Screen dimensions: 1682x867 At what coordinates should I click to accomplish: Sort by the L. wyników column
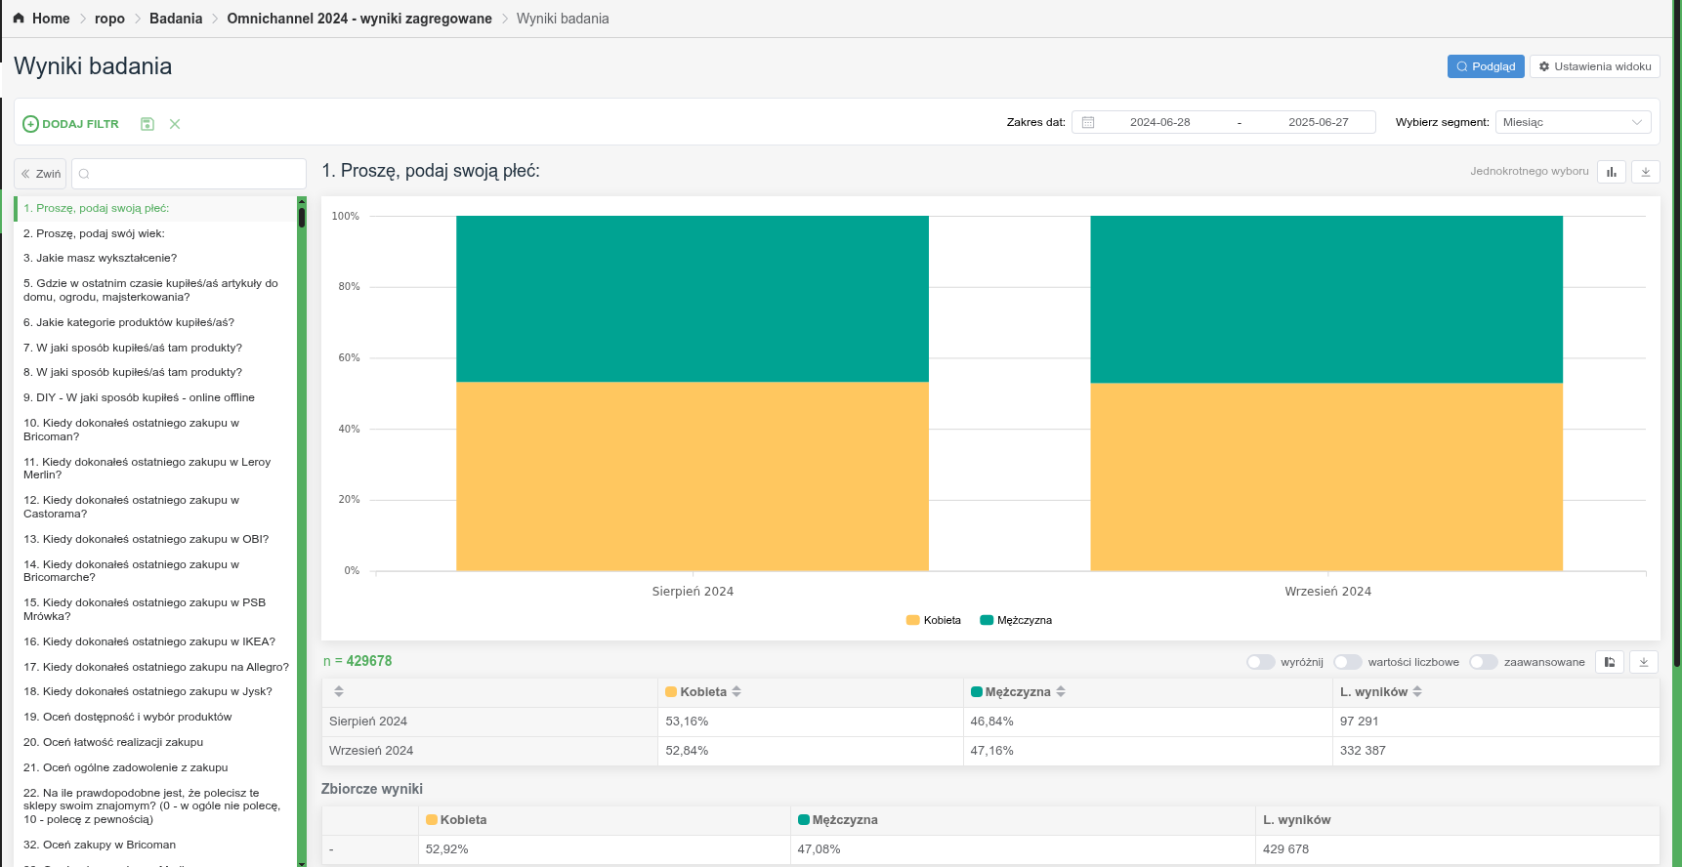tap(1417, 691)
